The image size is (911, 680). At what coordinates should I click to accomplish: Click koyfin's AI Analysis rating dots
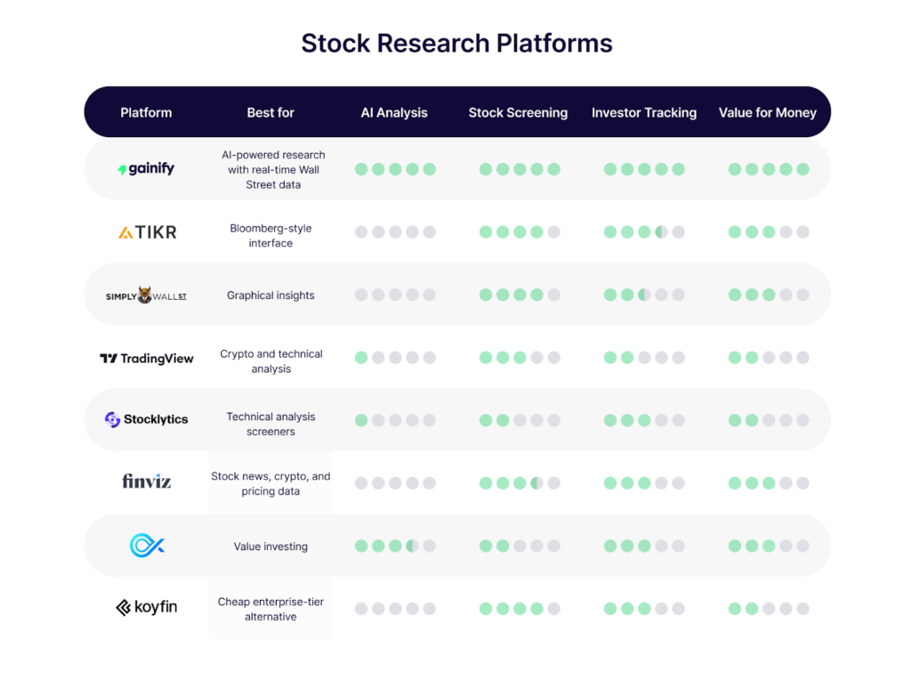(x=395, y=609)
